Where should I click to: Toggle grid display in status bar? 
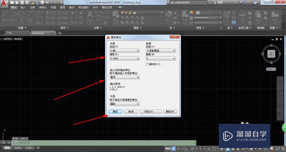174,149
